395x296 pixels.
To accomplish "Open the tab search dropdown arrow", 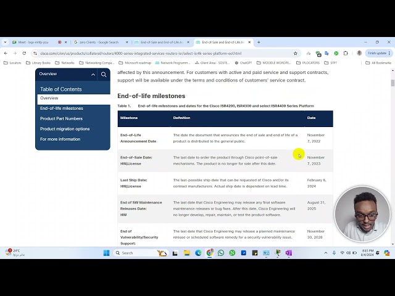I will [x=5, y=43].
